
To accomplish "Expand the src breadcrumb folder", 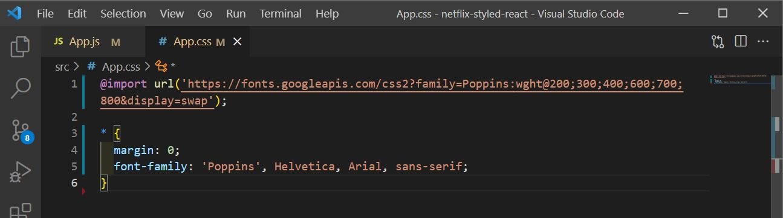I will [62, 66].
